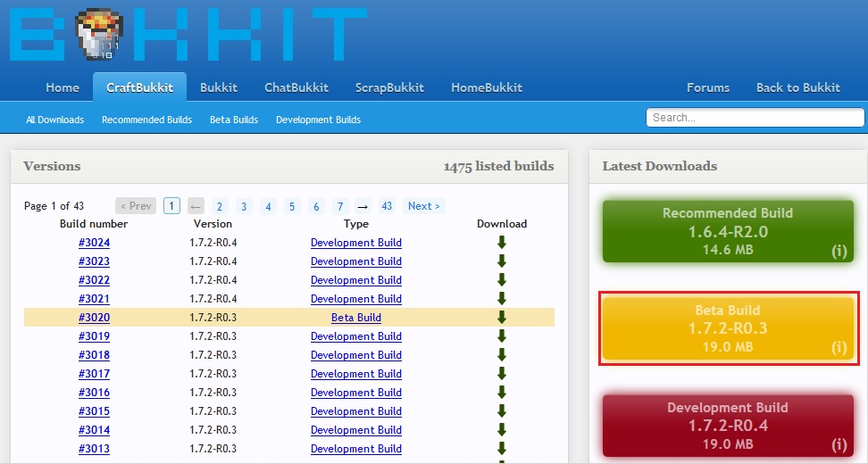
Task: Open info (i) on Recommended Build box
Action: pyautogui.click(x=839, y=251)
